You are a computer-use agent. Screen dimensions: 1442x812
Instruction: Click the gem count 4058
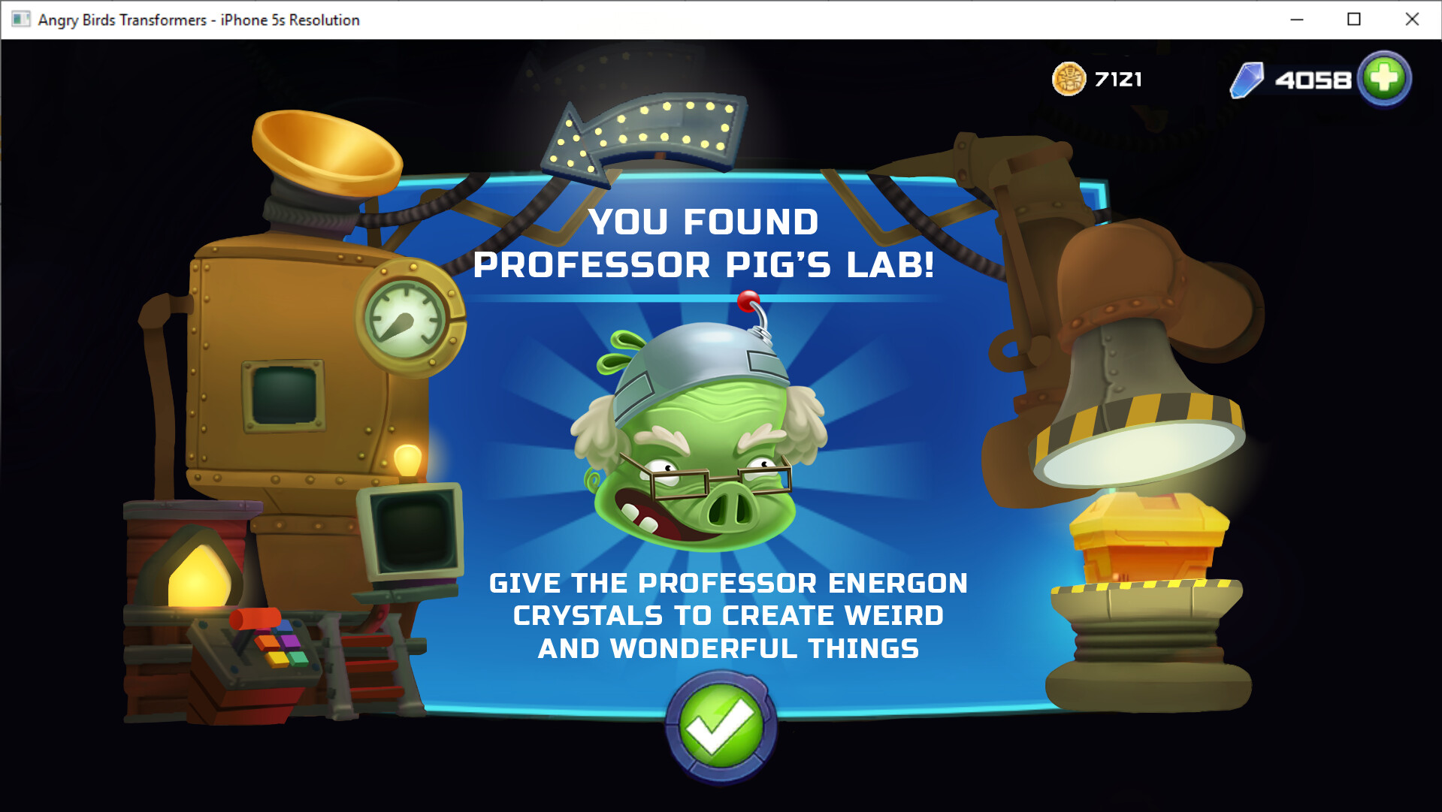pos(1313,80)
